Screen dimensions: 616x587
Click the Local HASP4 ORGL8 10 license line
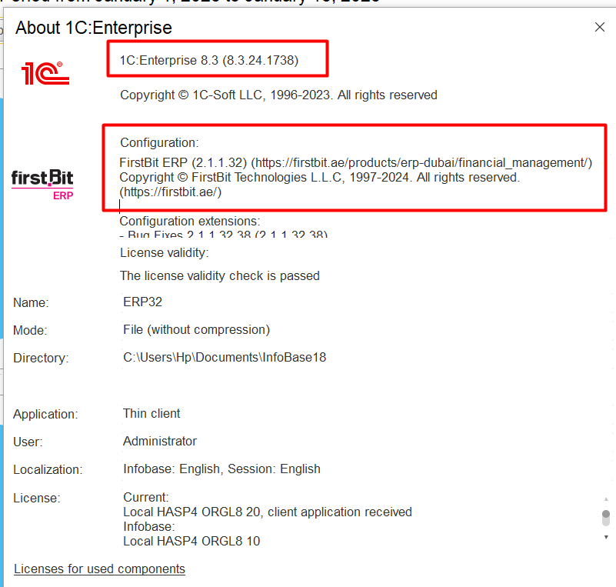pos(191,541)
